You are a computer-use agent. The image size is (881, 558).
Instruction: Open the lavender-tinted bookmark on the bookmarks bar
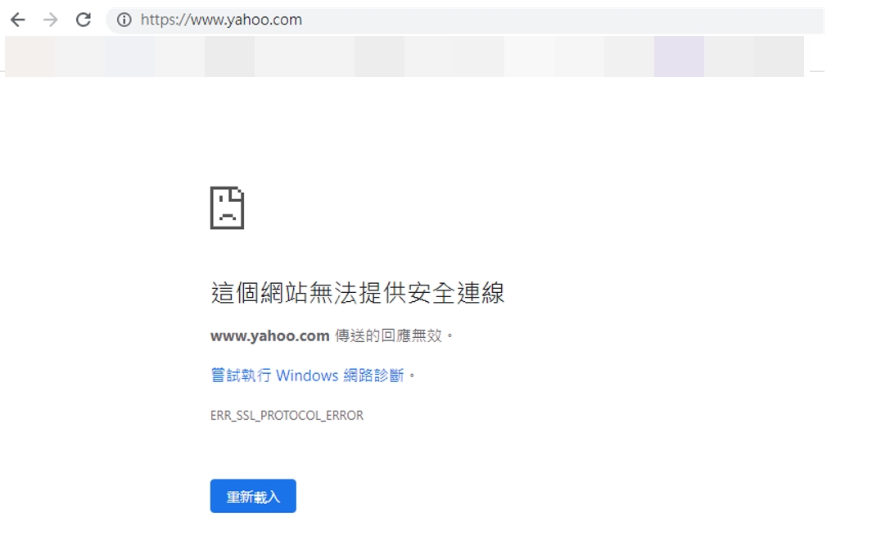pyautogui.click(x=679, y=56)
